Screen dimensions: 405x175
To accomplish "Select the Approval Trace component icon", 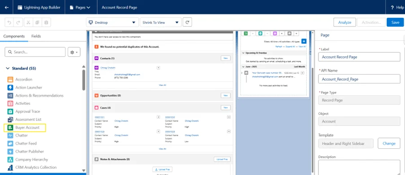I will [10, 112].
